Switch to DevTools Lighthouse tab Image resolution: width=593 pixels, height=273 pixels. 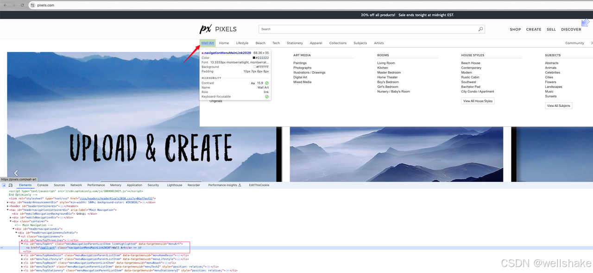click(175, 185)
